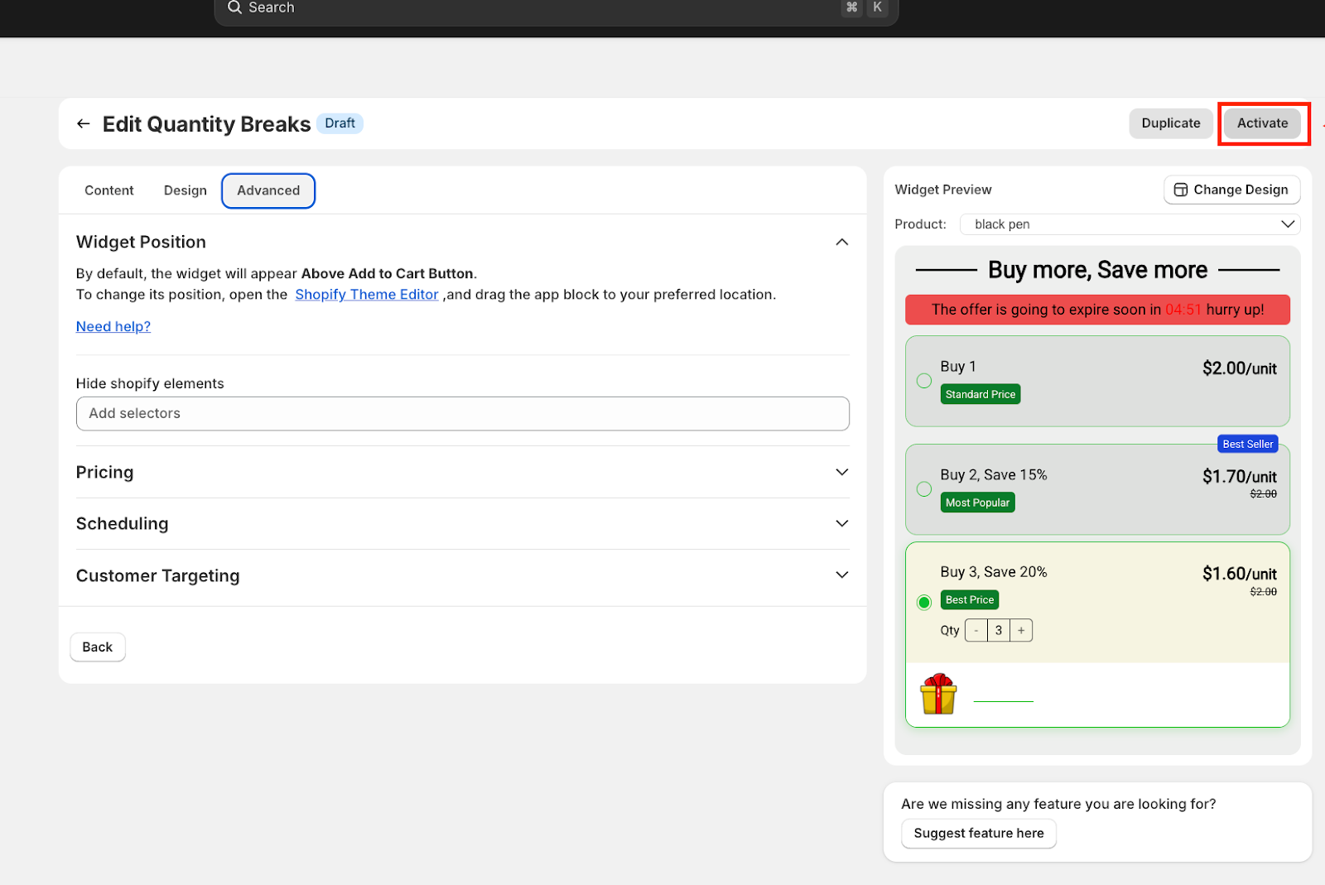The height and width of the screenshot is (885, 1325).
Task: Expand the Customer Targeting section
Action: pos(841,575)
